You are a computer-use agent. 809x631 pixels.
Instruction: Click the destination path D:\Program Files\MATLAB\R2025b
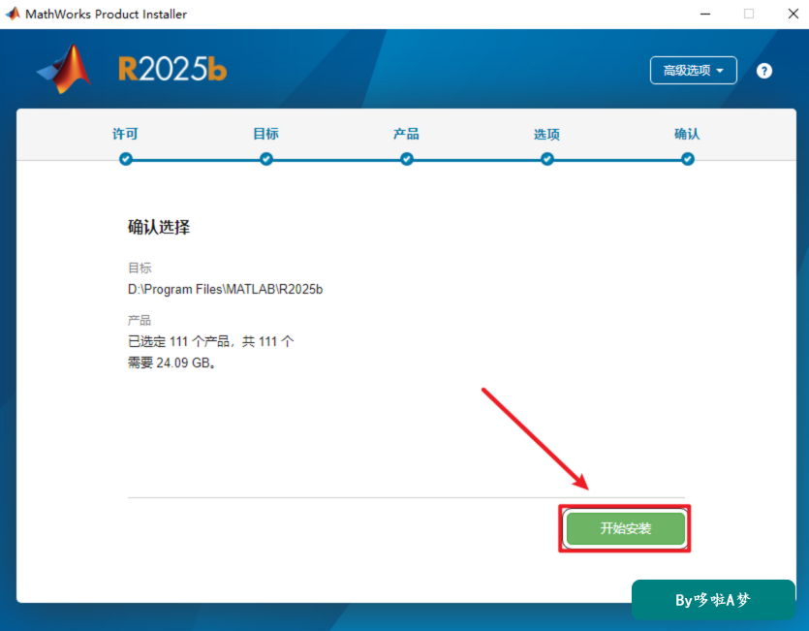(x=225, y=289)
